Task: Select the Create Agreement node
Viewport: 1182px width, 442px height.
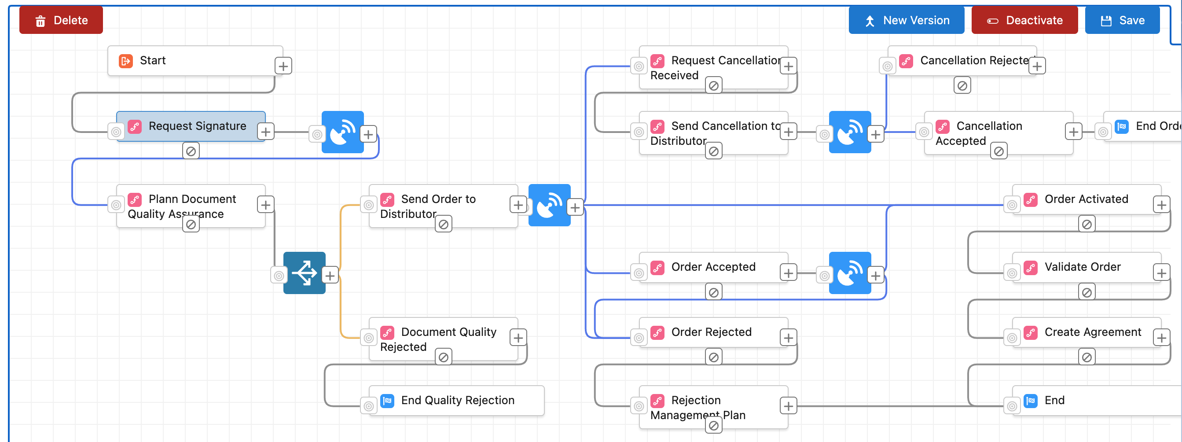Action: [x=1087, y=332]
